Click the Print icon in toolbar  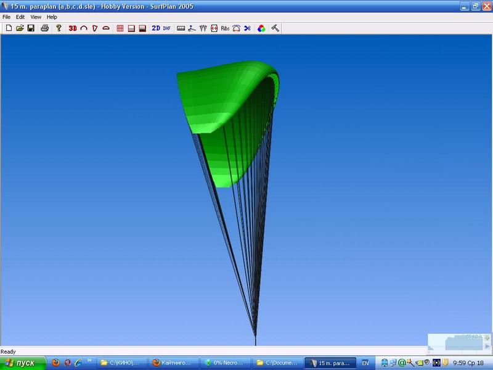(44, 28)
